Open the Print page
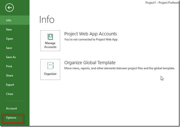The height and width of the screenshot is (127, 180). coord(9,66)
